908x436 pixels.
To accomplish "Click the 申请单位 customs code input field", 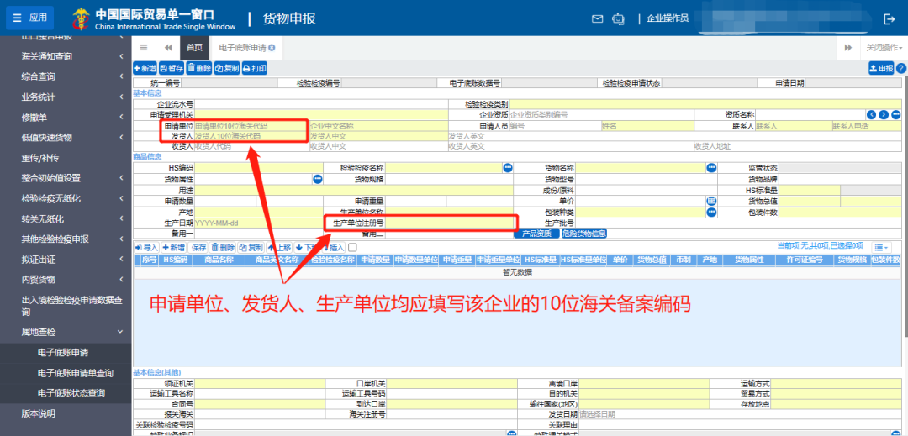I will [x=251, y=126].
